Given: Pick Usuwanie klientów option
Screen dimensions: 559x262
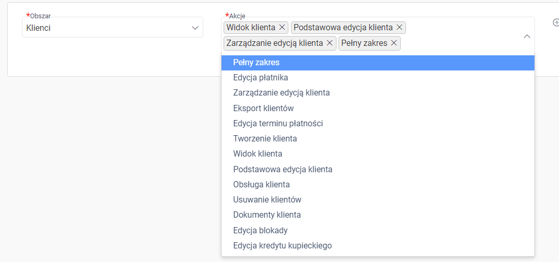Looking at the screenshot, I should point(378,200).
